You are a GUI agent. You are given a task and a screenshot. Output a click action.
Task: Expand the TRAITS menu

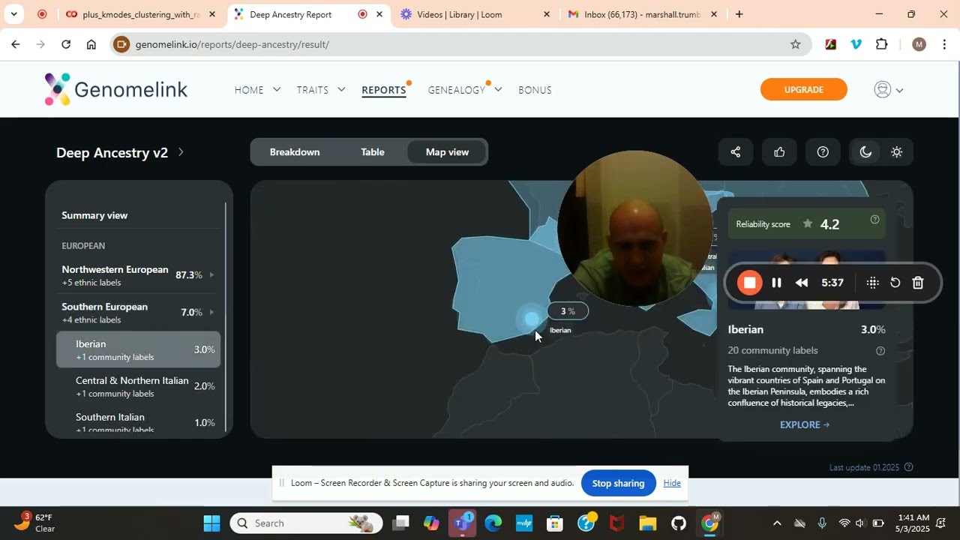click(x=320, y=90)
